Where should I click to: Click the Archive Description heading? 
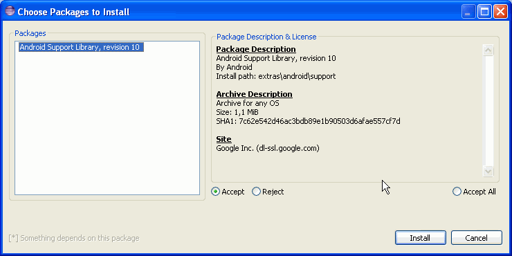pos(254,94)
